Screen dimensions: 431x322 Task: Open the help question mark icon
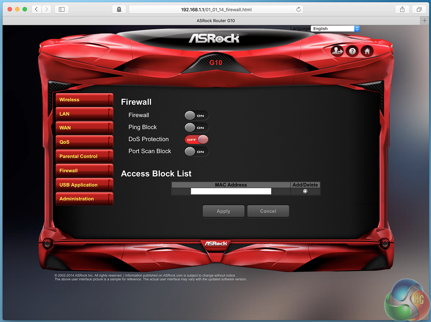click(x=352, y=51)
